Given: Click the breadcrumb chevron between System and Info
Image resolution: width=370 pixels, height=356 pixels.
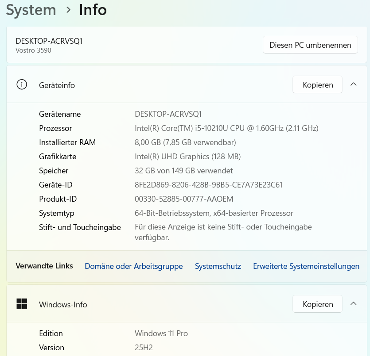Looking at the screenshot, I should point(68,10).
